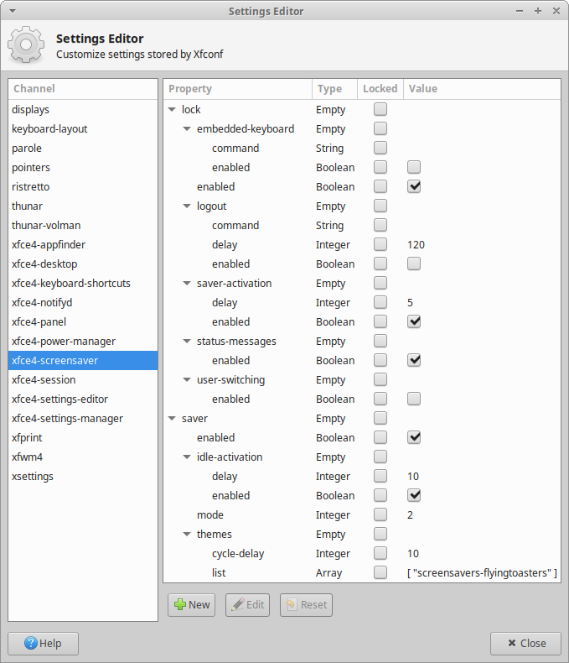Collapse the saver property group

172,418
